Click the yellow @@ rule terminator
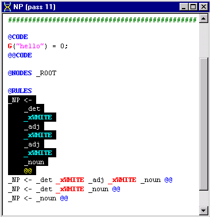Image resolution: width=210 pixels, height=217 pixels. (x=28, y=170)
